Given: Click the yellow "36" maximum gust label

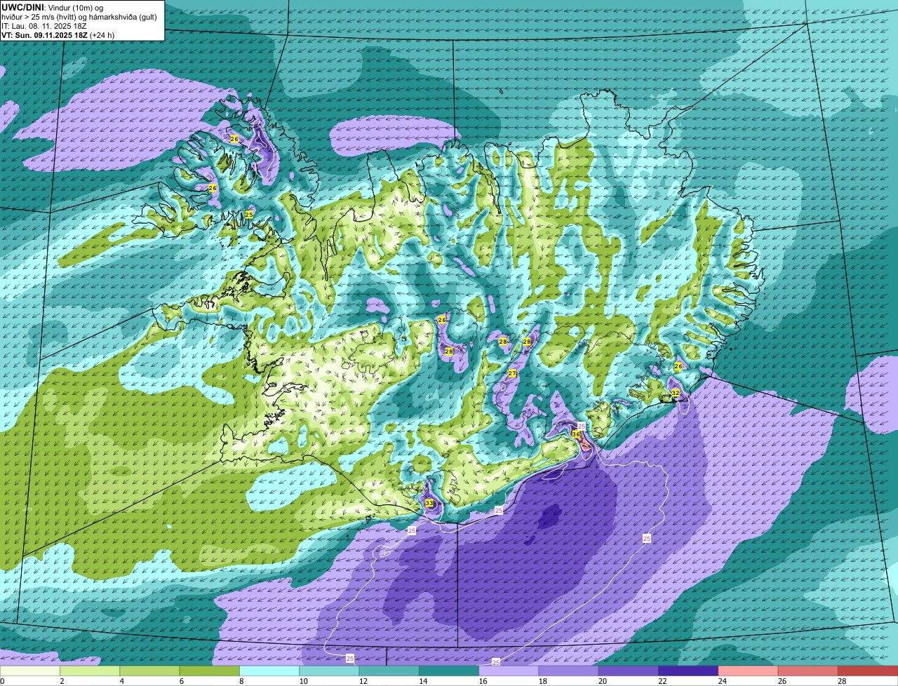Looking at the screenshot, I should pyautogui.click(x=575, y=434).
